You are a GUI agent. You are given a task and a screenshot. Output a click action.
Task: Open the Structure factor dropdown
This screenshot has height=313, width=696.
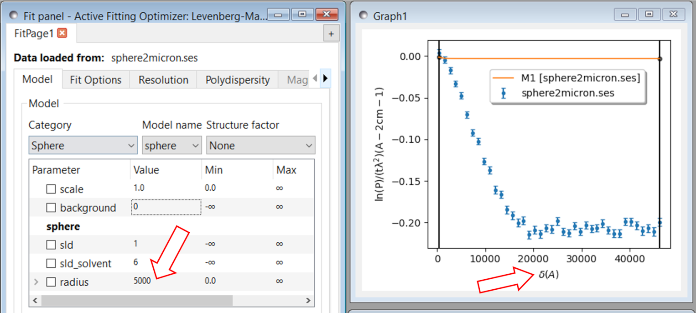pyautogui.click(x=260, y=146)
